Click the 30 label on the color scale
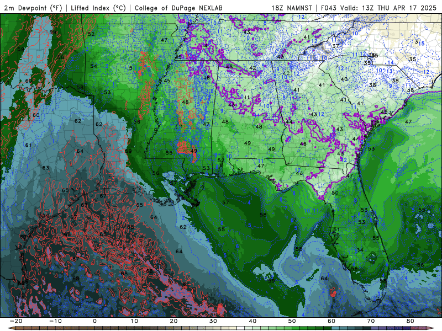442x331 pixels. (x=213, y=321)
